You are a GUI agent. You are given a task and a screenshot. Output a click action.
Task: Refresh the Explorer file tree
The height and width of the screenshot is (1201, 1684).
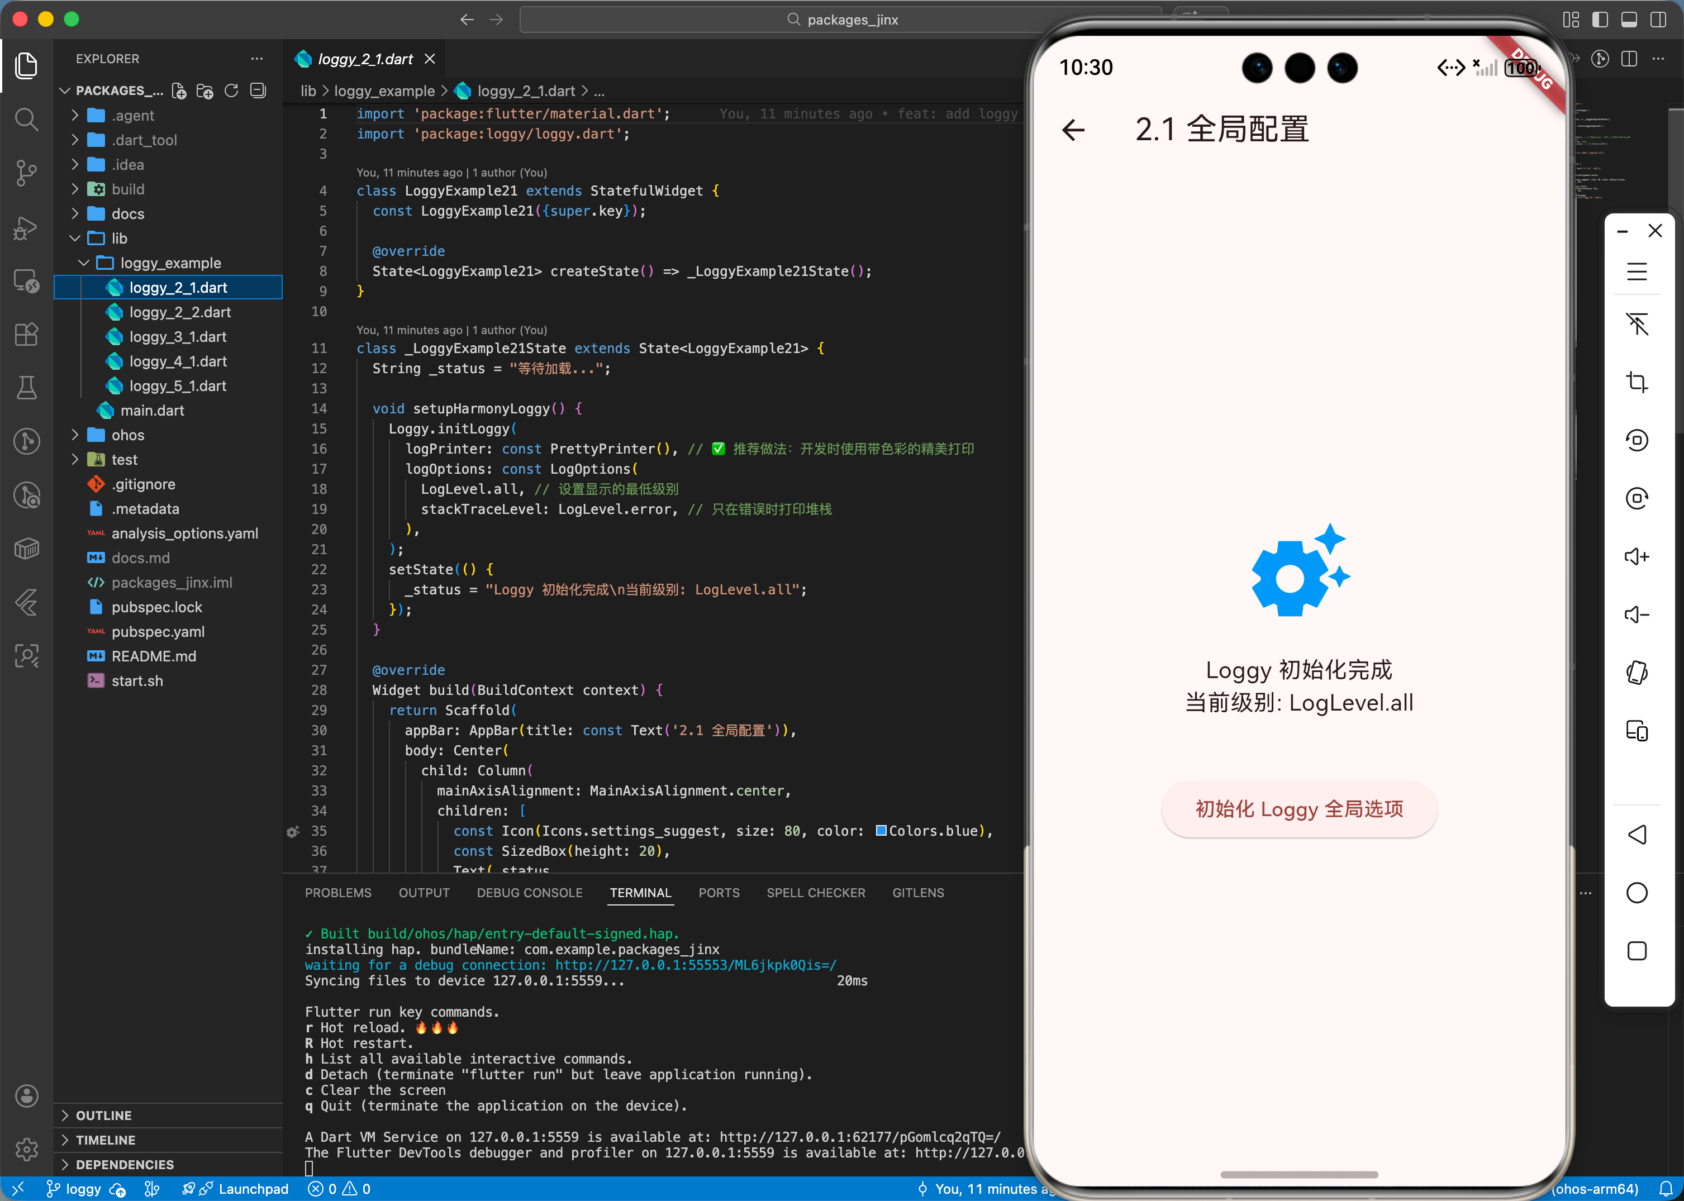[231, 90]
